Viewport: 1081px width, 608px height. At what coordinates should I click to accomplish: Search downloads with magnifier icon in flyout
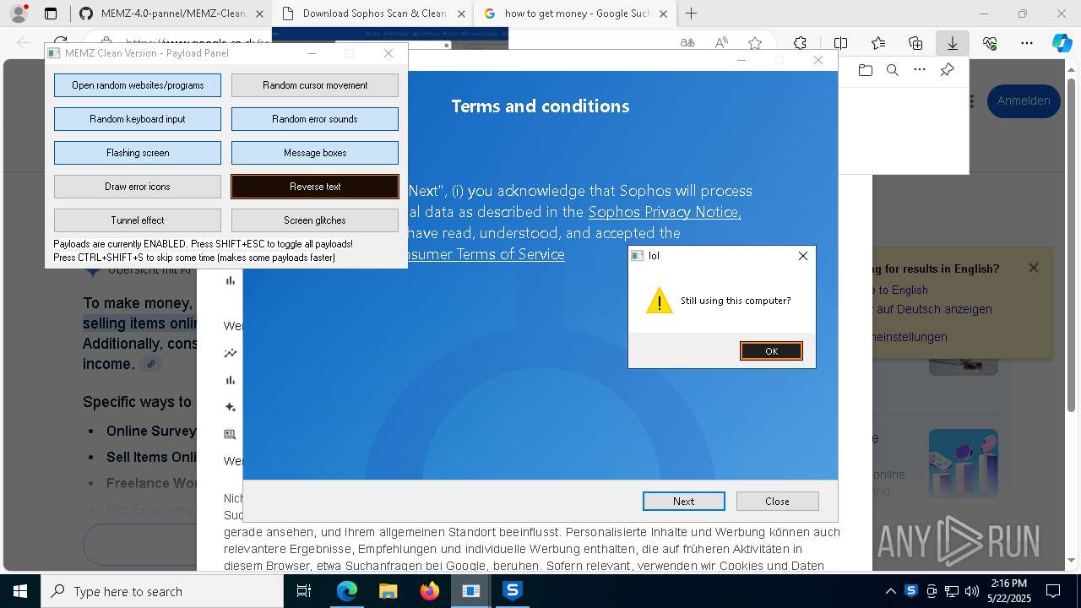(892, 70)
